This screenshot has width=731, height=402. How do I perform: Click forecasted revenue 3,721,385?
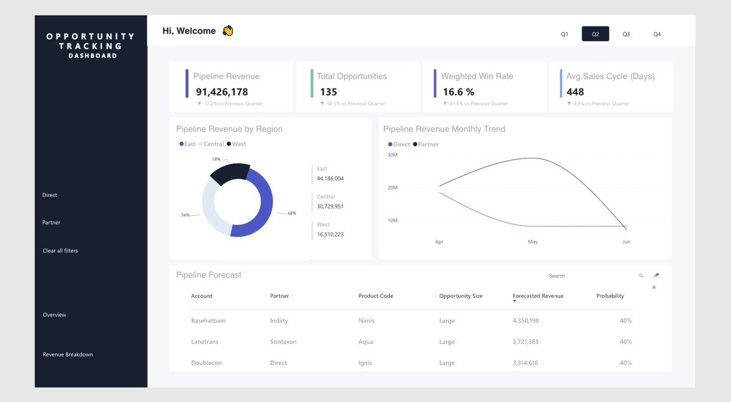(526, 342)
